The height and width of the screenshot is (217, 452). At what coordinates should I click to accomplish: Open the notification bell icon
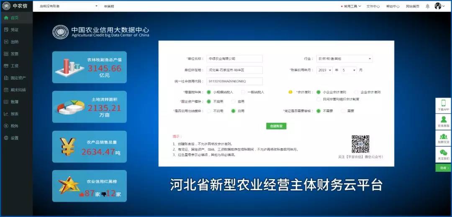coord(427,6)
